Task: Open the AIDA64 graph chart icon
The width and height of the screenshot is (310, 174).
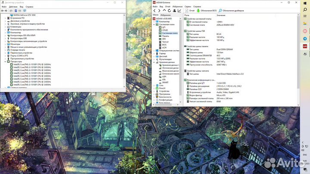Action: coord(179,11)
